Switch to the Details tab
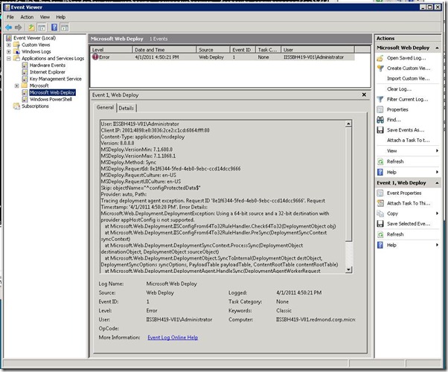 [x=127, y=108]
